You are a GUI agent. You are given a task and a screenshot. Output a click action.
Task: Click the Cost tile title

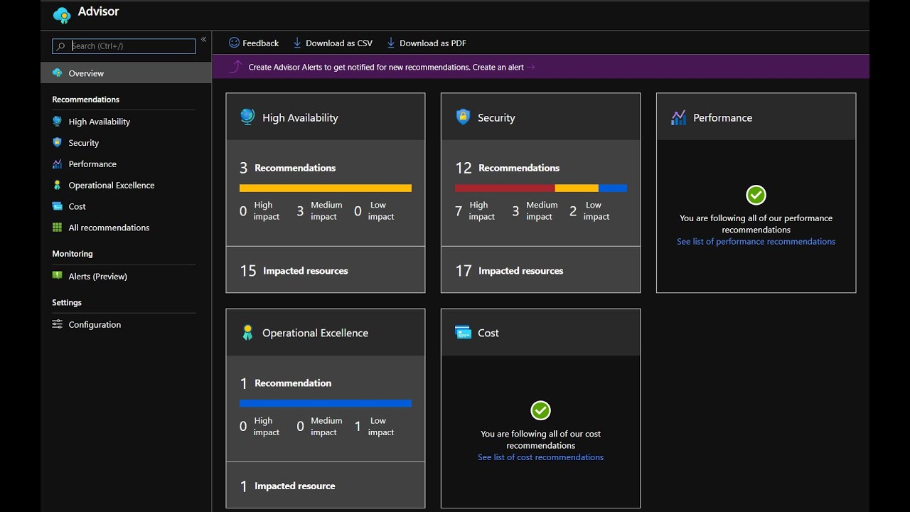[488, 333]
